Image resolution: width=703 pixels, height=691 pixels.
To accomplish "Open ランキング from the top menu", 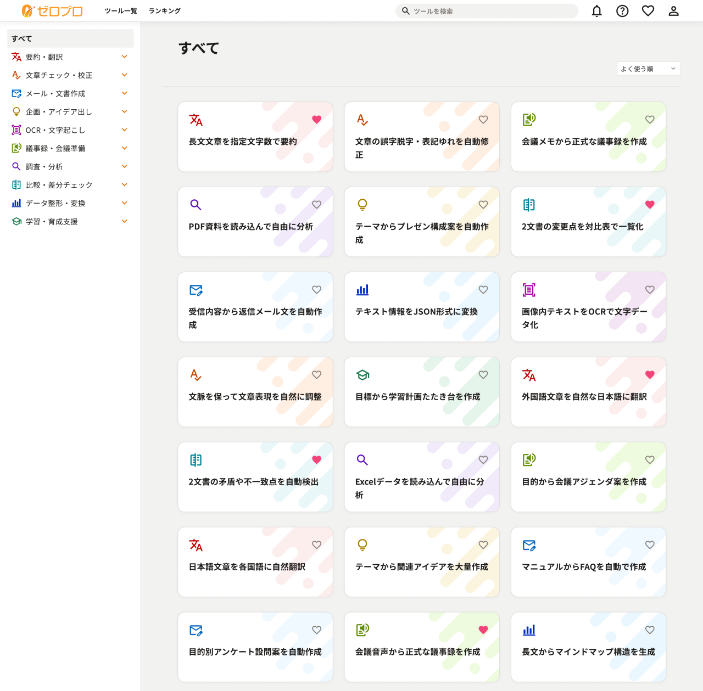I will tap(164, 10).
